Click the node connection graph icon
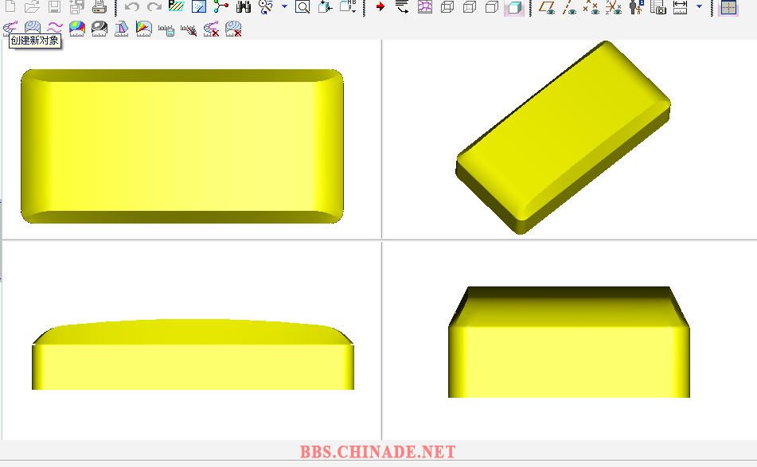Screen dimensions: 757x467 (x=221, y=7)
